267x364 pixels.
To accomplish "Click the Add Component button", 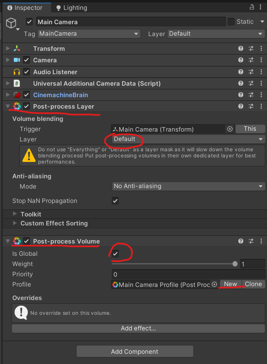I will point(135,351).
